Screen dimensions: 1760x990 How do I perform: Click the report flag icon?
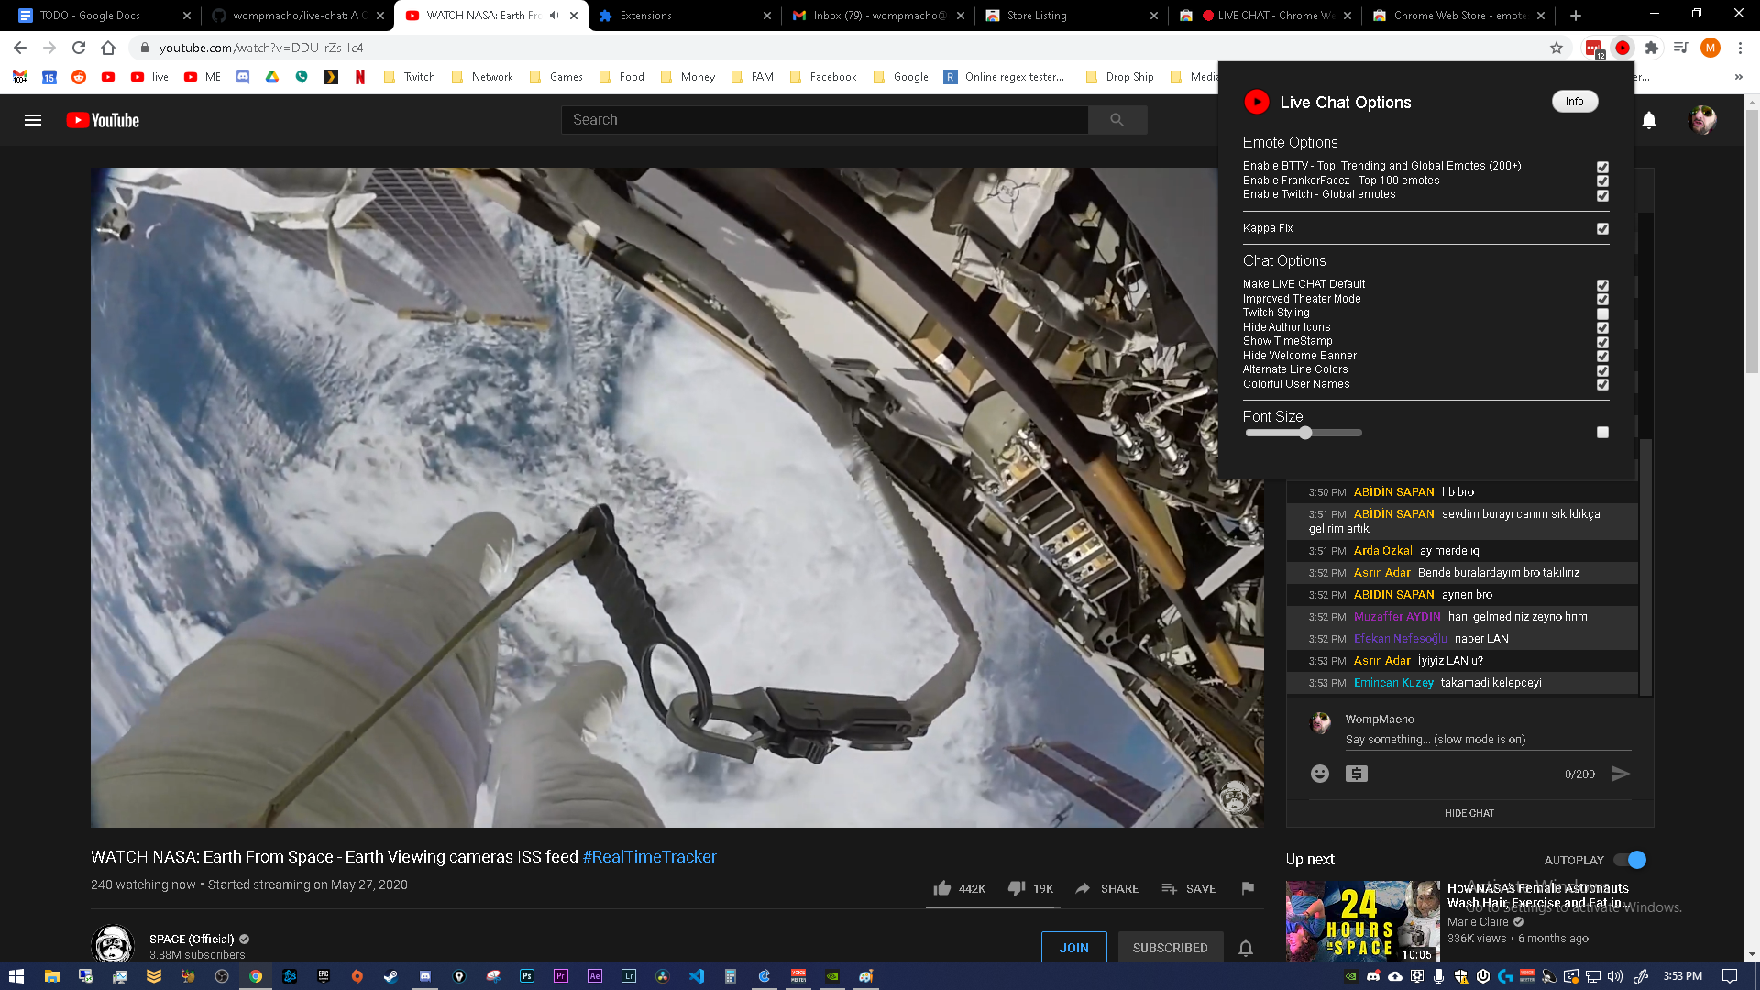click(x=1247, y=888)
